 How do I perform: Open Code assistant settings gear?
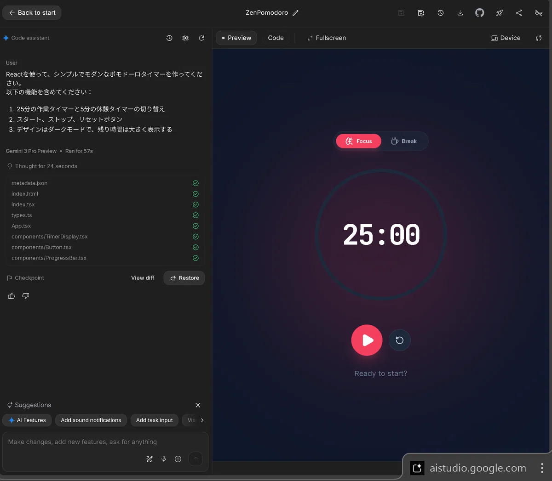[185, 38]
